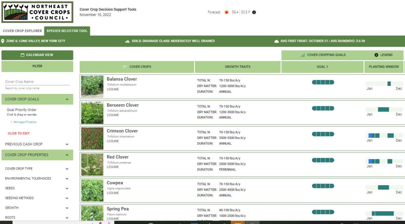The image size is (405, 224).
Task: Switch to the Cover Crop Explorer tab
Action: (x=22, y=31)
